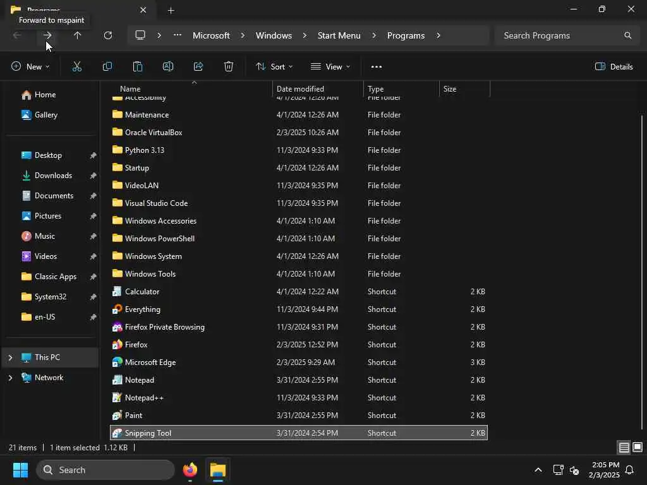Screen dimensions: 647x485
Task: Open the notifications bell
Action: [x=629, y=470]
